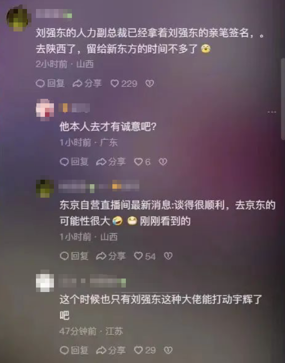This screenshot has width=285, height=363.
Task: Dislike the 东京自营直播间 comment
Action: 168,256
